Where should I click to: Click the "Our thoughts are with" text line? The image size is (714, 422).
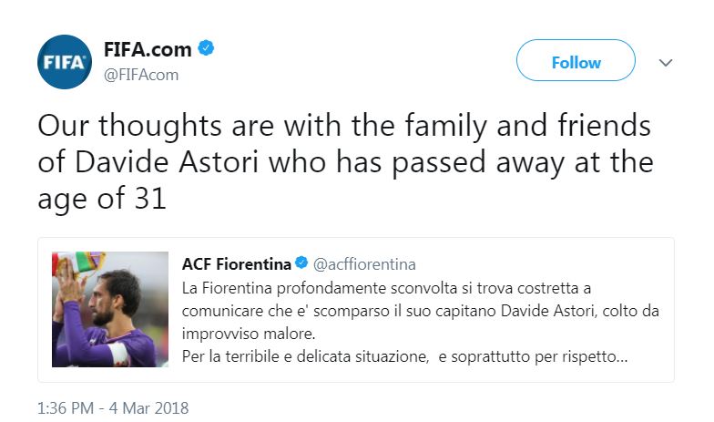(344, 126)
